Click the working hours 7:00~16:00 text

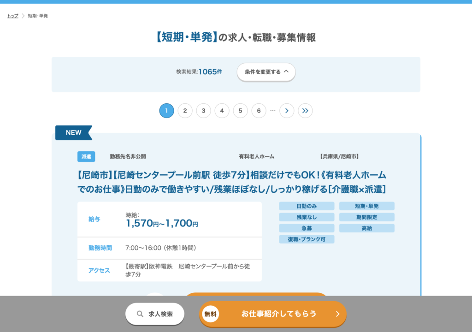161,248
